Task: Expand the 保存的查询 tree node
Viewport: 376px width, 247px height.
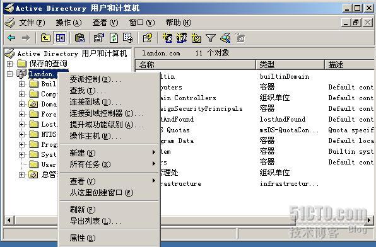Action: 9,64
